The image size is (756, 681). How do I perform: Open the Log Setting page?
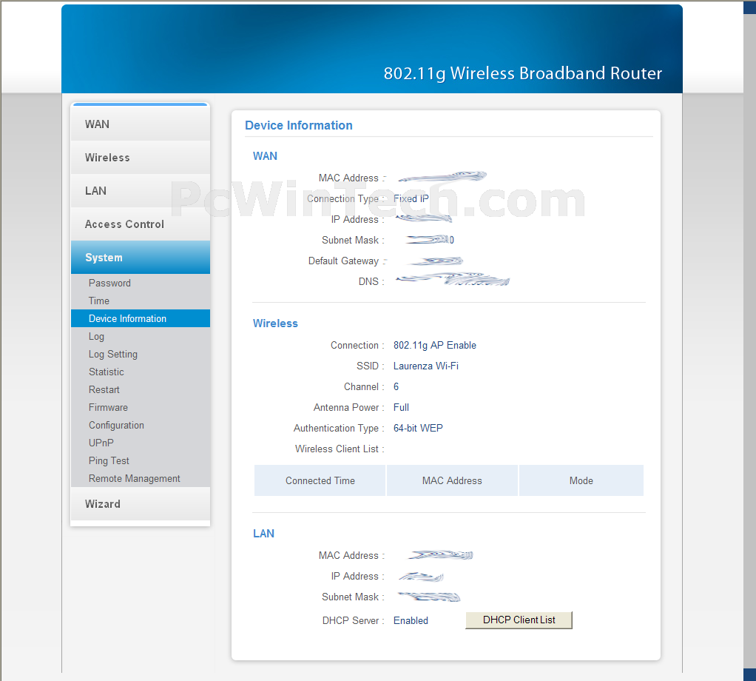pos(113,355)
